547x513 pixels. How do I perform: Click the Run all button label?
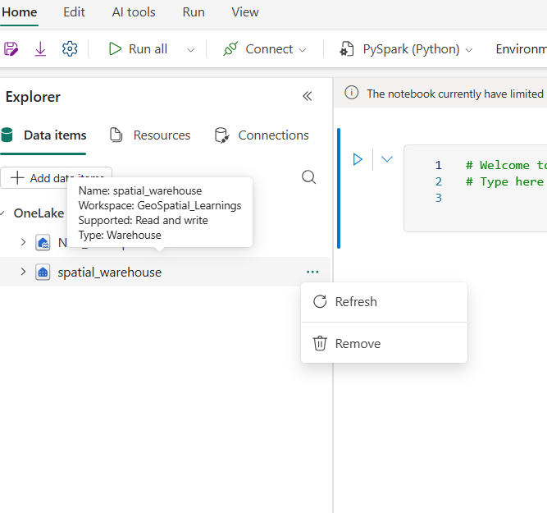(x=148, y=49)
